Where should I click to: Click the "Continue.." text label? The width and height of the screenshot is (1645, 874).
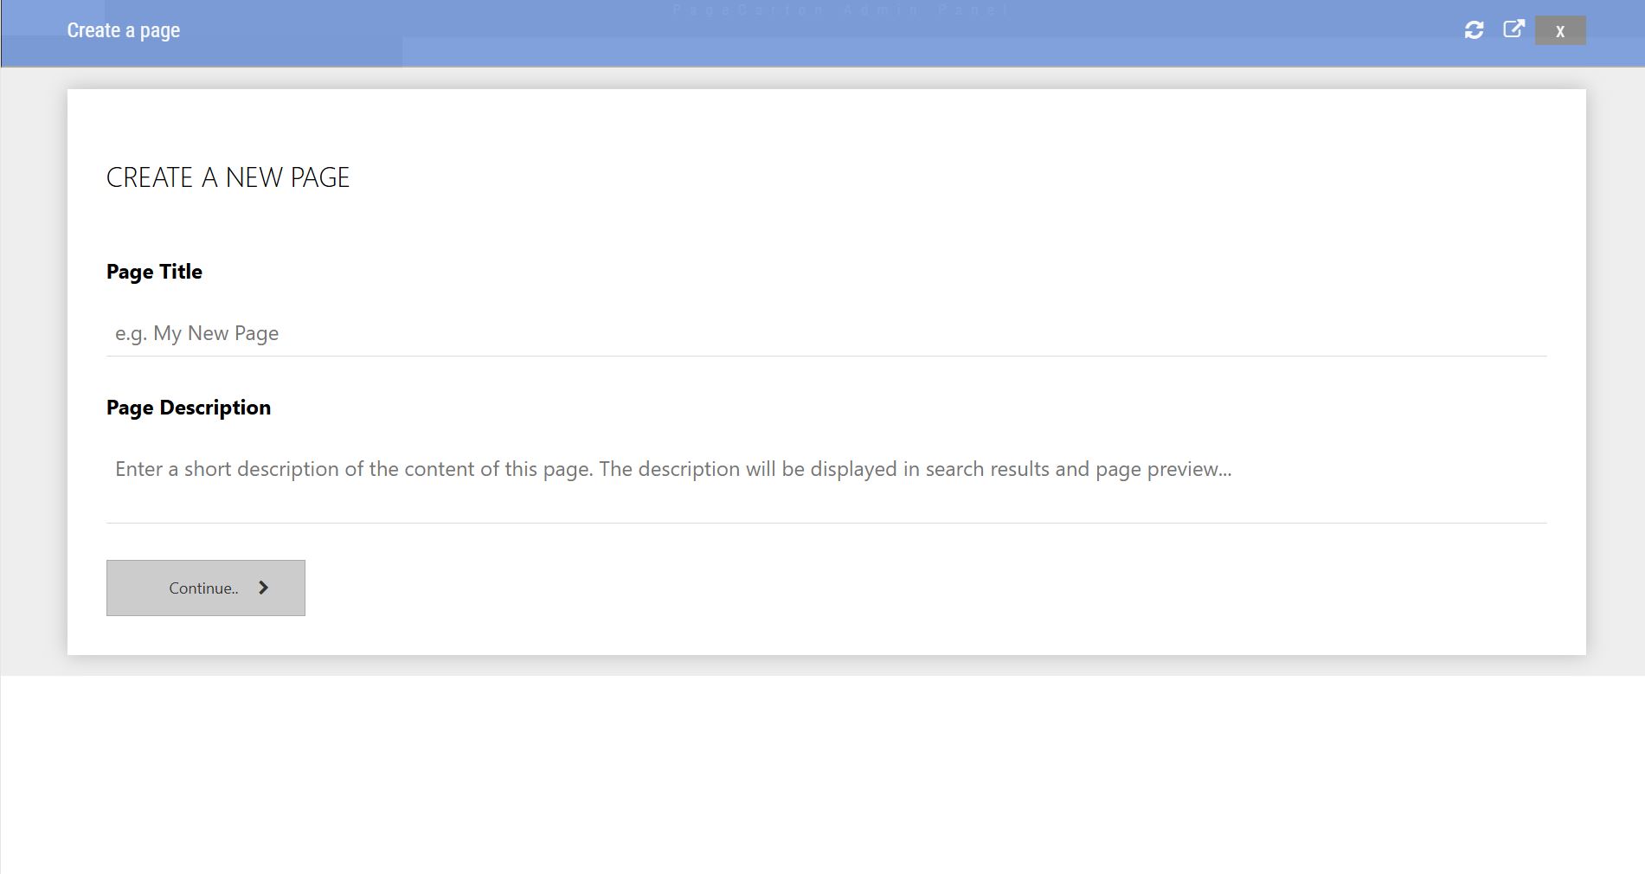tap(203, 588)
